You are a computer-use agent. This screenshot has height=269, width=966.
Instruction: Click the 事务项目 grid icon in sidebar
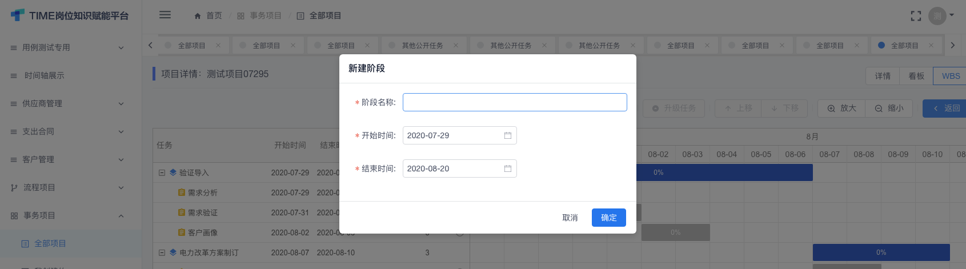click(x=14, y=215)
